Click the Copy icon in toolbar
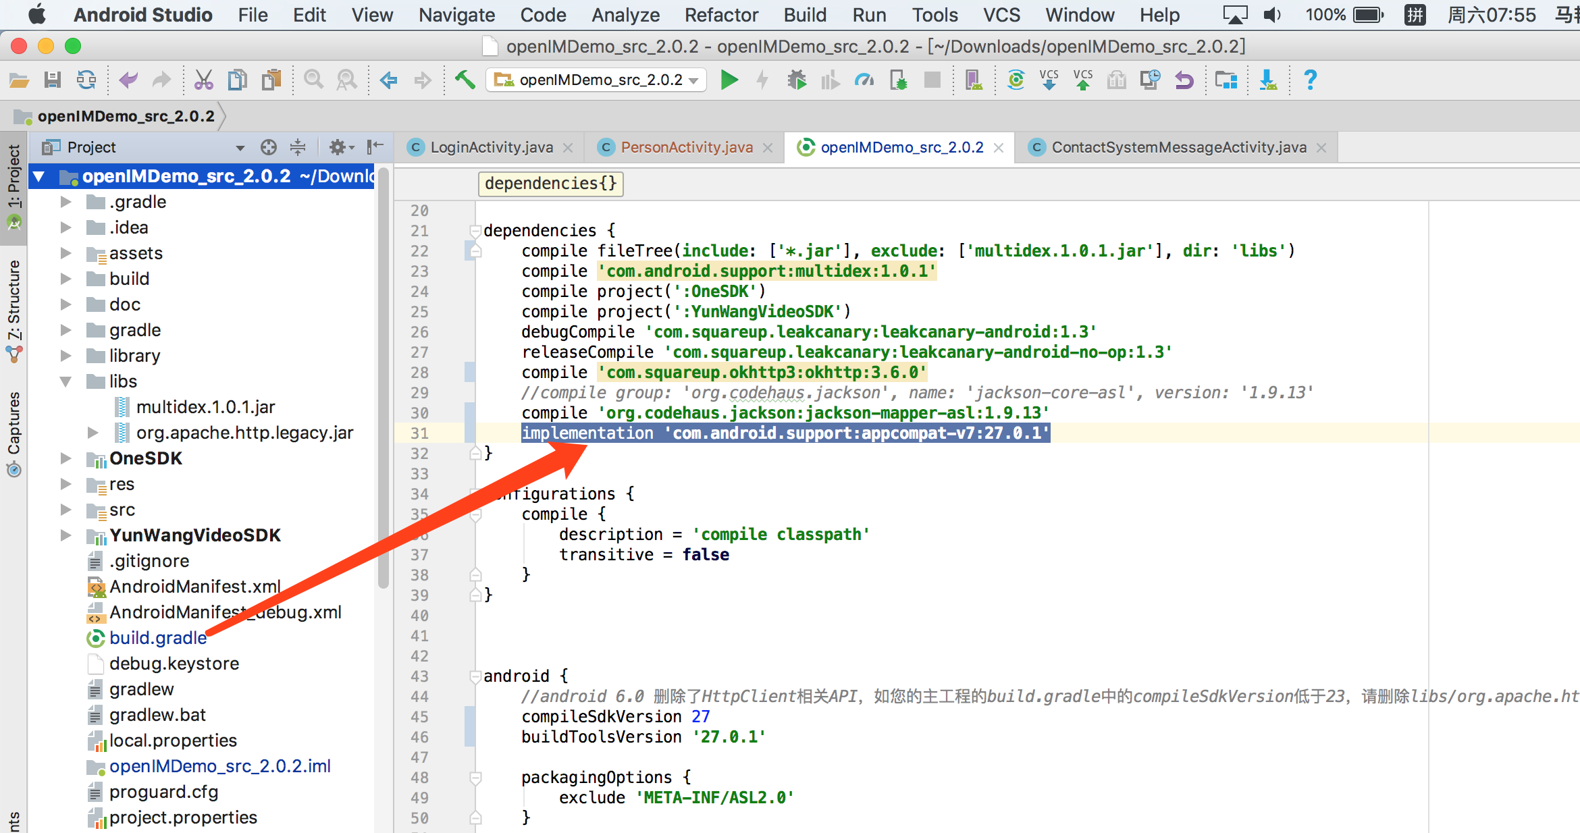Image resolution: width=1580 pixels, height=833 pixels. click(x=237, y=80)
